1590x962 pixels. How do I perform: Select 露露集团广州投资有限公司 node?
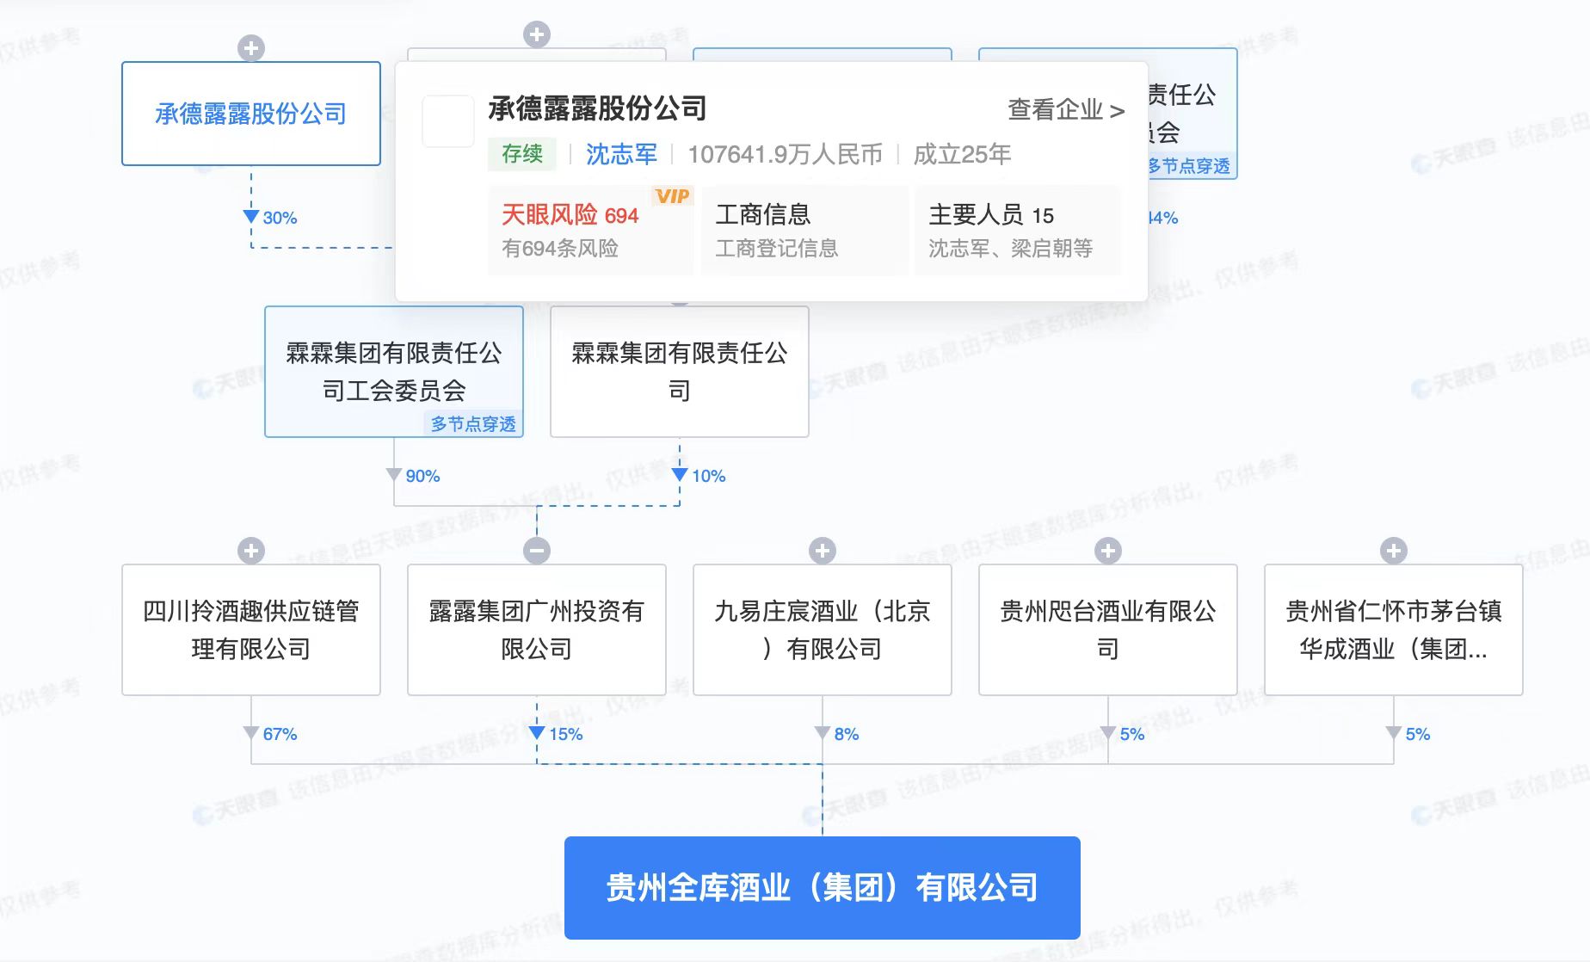click(x=537, y=630)
